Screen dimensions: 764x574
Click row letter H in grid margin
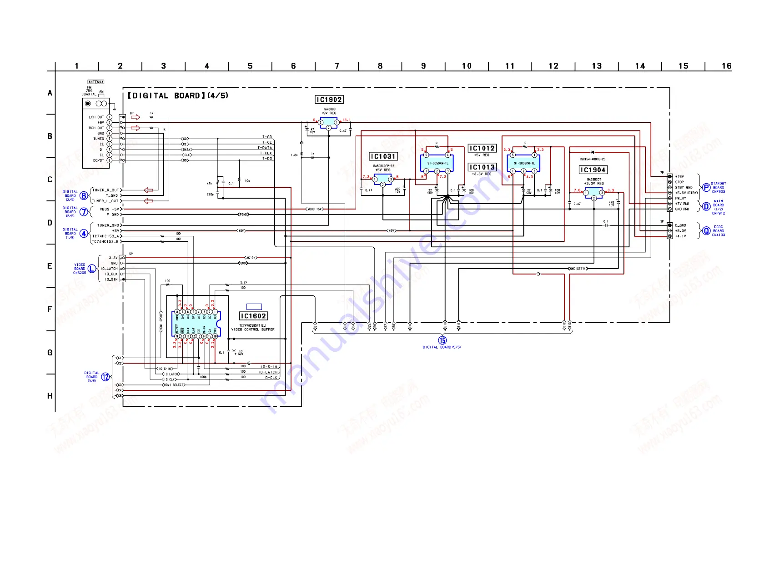click(50, 396)
